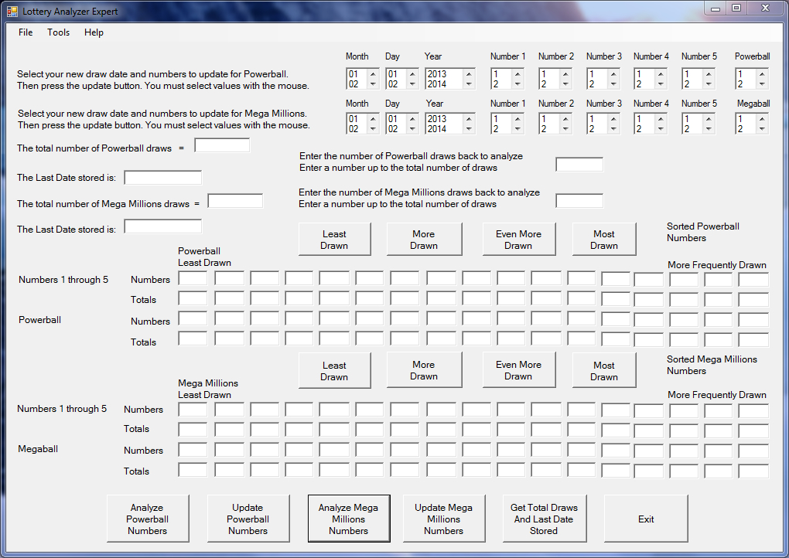This screenshot has height=558, width=789.
Task: Click up arrow of Powerball row Year spinner
Action: 469,74
